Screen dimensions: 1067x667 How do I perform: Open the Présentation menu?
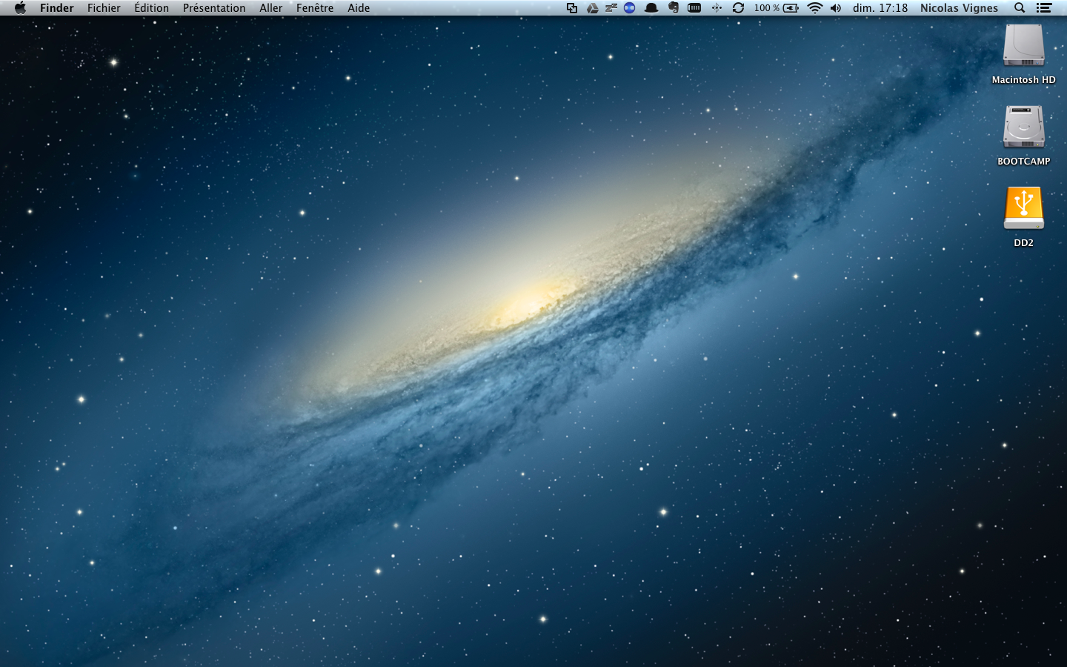pyautogui.click(x=214, y=8)
